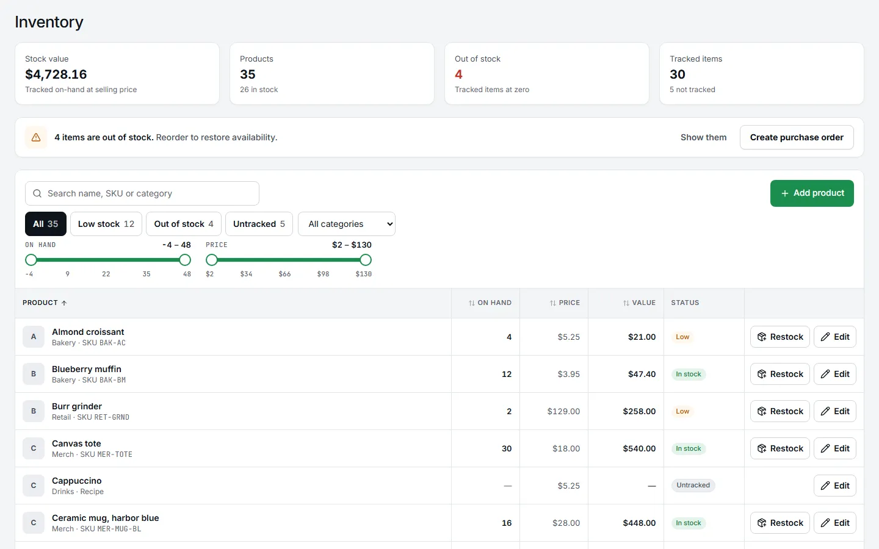Click Add product button
This screenshot has width=879, height=549.
point(812,193)
